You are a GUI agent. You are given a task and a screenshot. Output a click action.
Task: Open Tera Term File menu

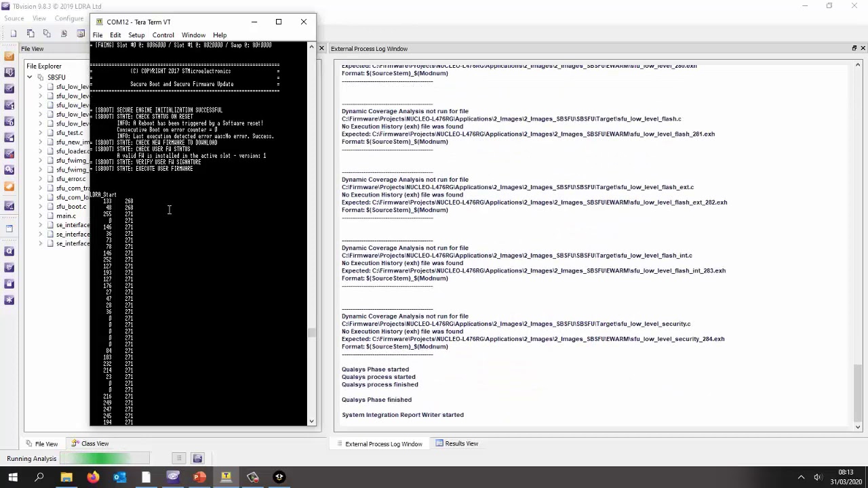click(x=98, y=35)
